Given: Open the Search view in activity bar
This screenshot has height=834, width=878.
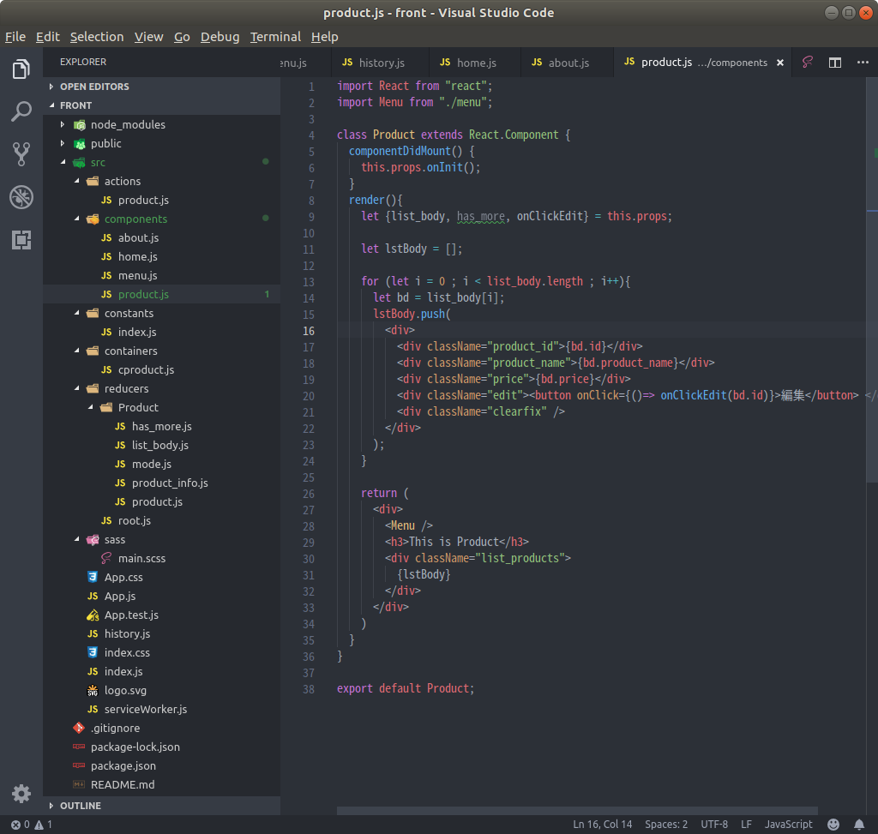Looking at the screenshot, I should [x=21, y=111].
